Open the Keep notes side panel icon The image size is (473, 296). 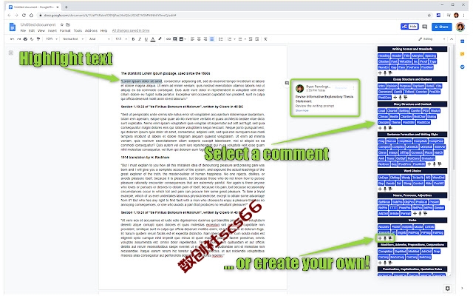pos(462,54)
